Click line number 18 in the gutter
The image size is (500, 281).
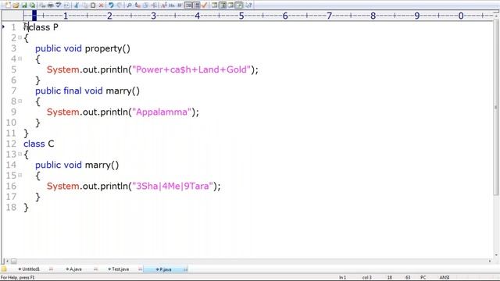[11, 207]
